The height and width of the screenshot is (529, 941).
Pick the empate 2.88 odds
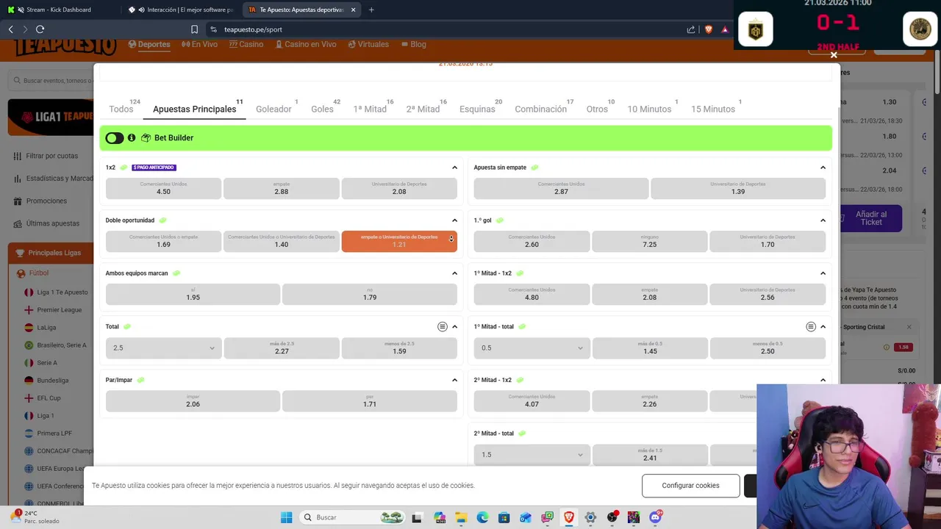pyautogui.click(x=282, y=188)
